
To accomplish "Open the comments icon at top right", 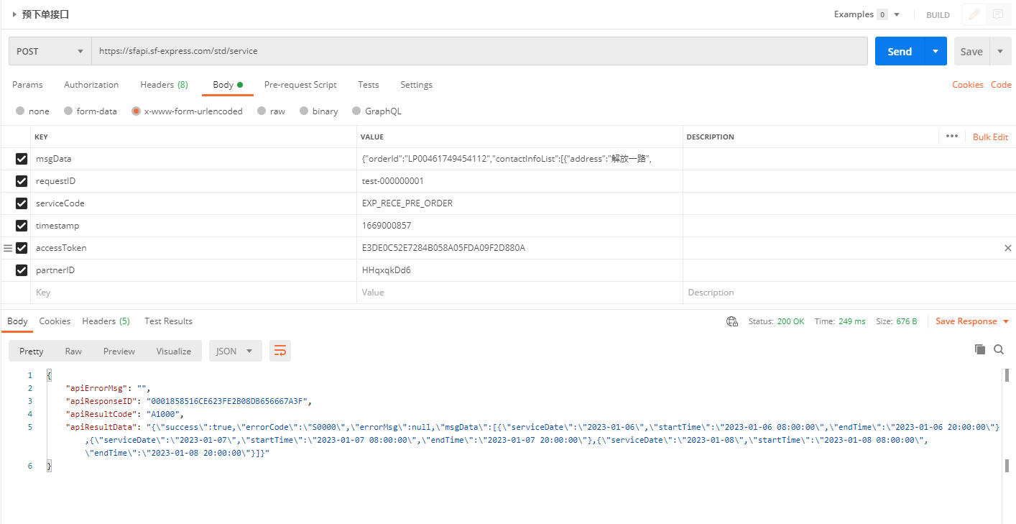I will click(x=997, y=14).
